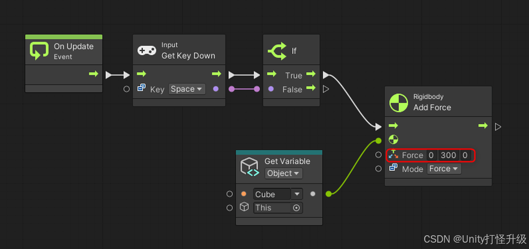Click the If node flow input arrow

point(271,74)
